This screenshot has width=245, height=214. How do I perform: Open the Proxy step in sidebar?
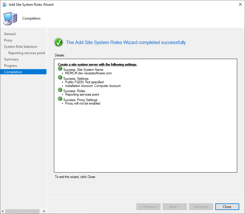click(8, 40)
